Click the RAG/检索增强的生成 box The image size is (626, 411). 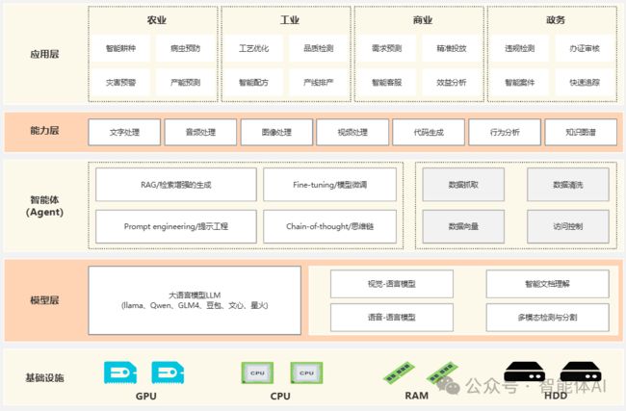coord(176,185)
